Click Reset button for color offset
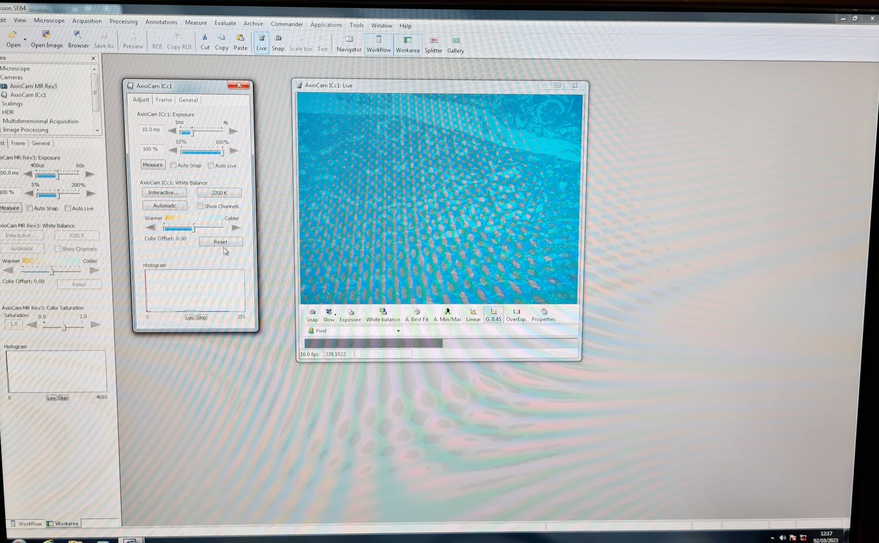Image resolution: width=879 pixels, height=543 pixels. tap(220, 242)
